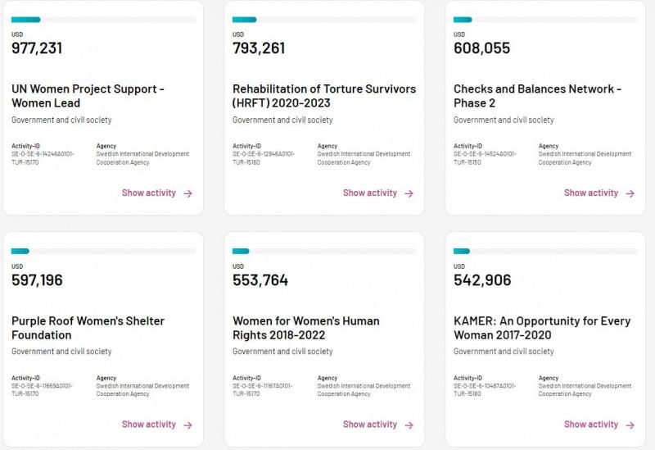Click the USD 608,055 amount
The width and height of the screenshot is (655, 450).
point(481,48)
